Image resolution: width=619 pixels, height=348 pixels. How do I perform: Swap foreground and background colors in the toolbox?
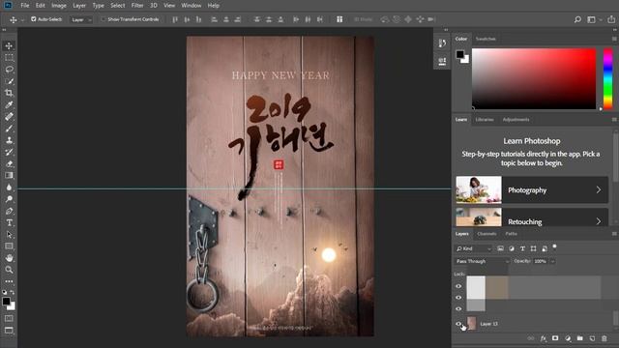tap(13, 292)
